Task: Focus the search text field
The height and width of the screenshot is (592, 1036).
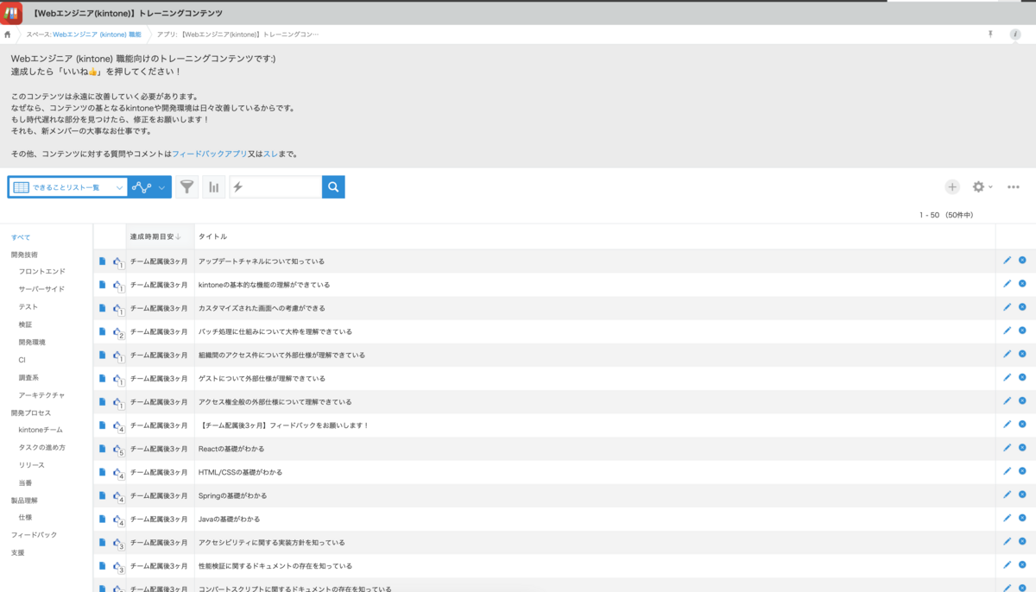Action: coord(275,187)
